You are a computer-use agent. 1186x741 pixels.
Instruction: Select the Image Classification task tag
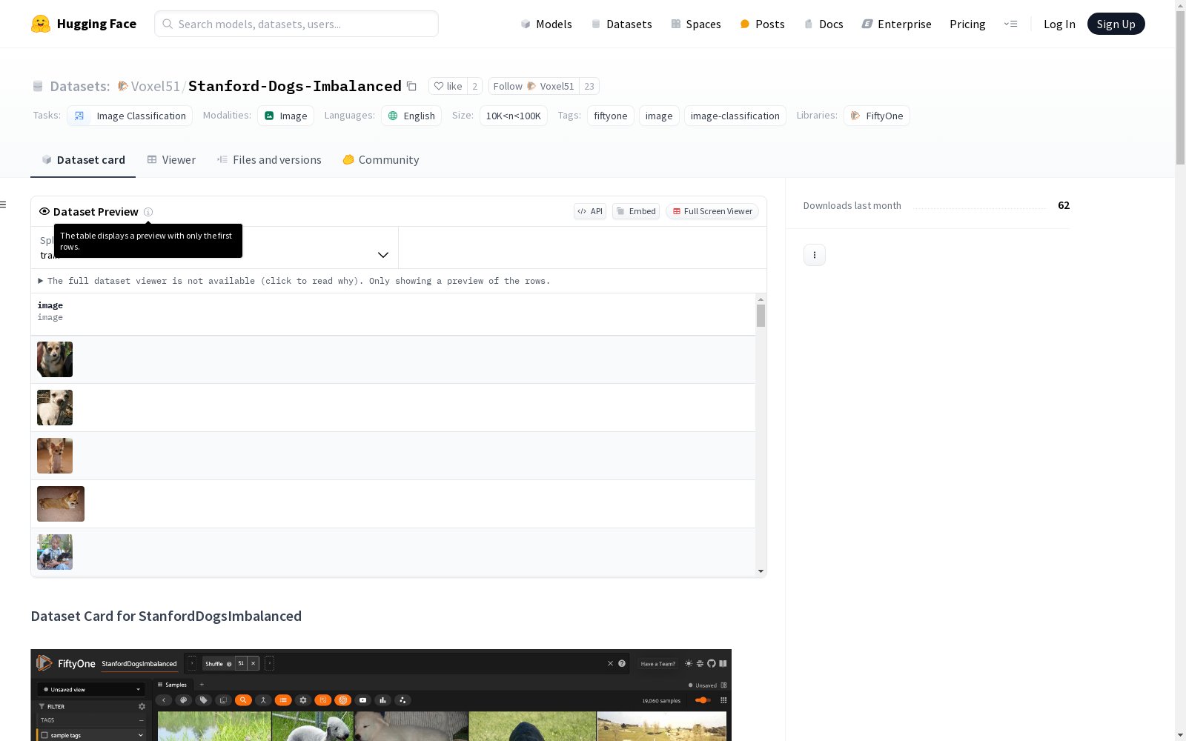[x=130, y=116]
